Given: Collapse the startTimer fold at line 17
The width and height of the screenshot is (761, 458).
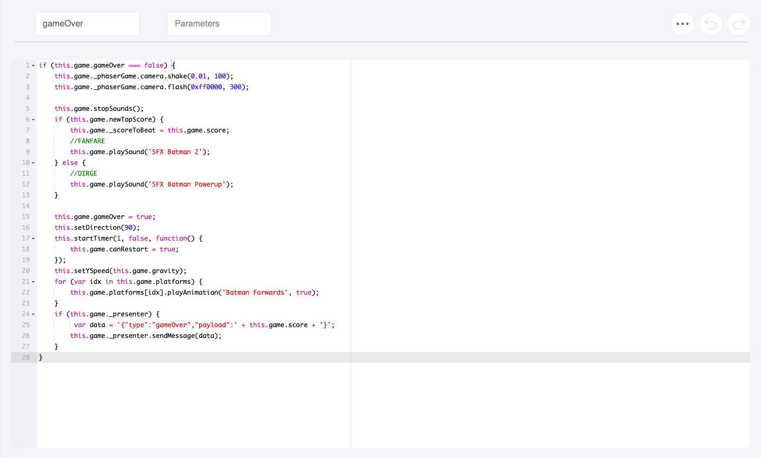Looking at the screenshot, I should (33, 238).
